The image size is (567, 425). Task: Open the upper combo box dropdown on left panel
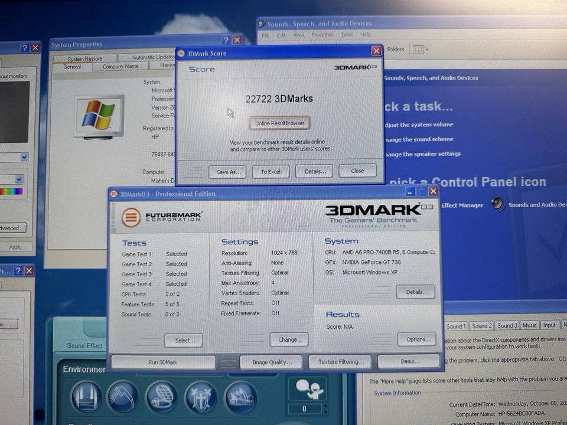coord(24,158)
